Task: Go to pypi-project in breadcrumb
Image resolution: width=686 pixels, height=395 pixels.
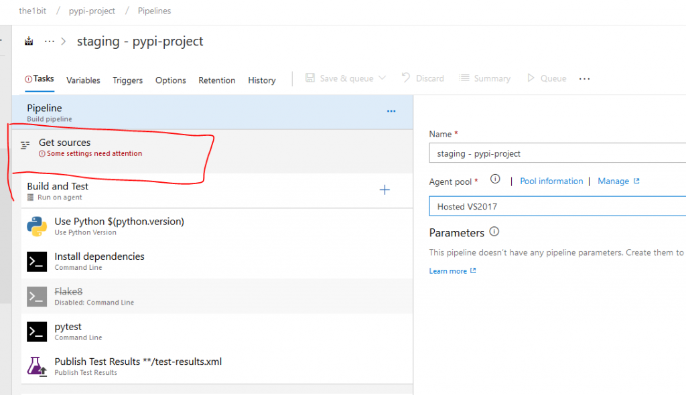Action: (x=92, y=11)
